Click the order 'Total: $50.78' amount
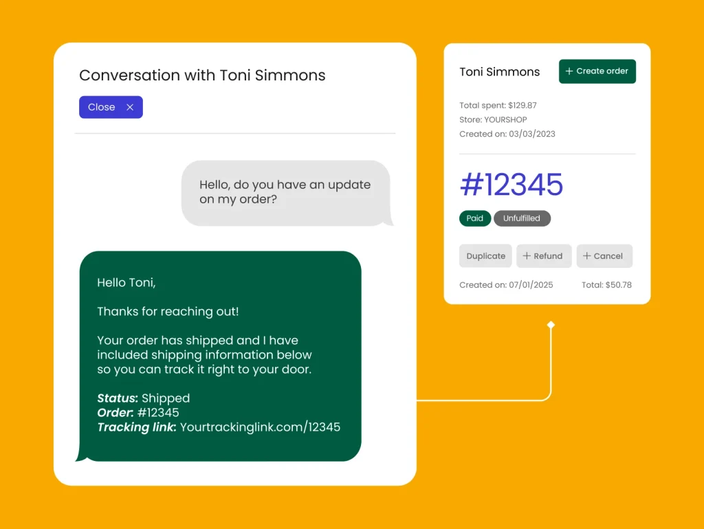This screenshot has width=704, height=529. pos(606,284)
